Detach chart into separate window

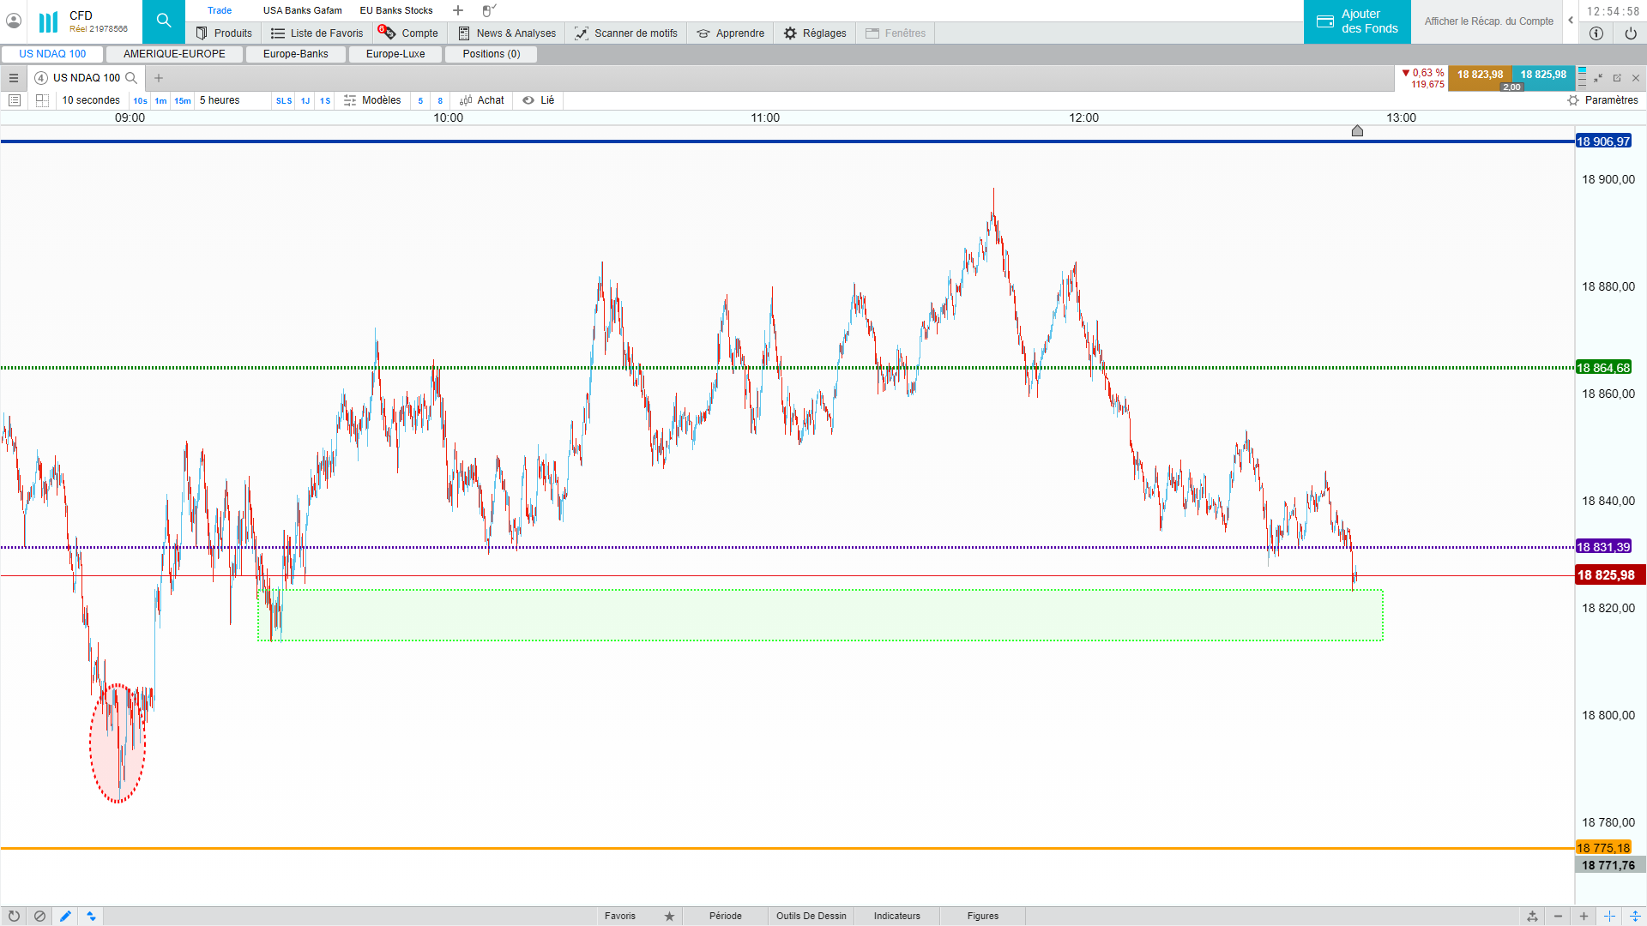(x=1617, y=78)
